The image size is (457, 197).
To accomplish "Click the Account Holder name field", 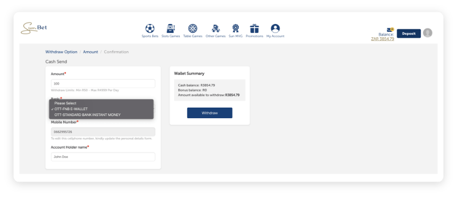I will point(103,157).
